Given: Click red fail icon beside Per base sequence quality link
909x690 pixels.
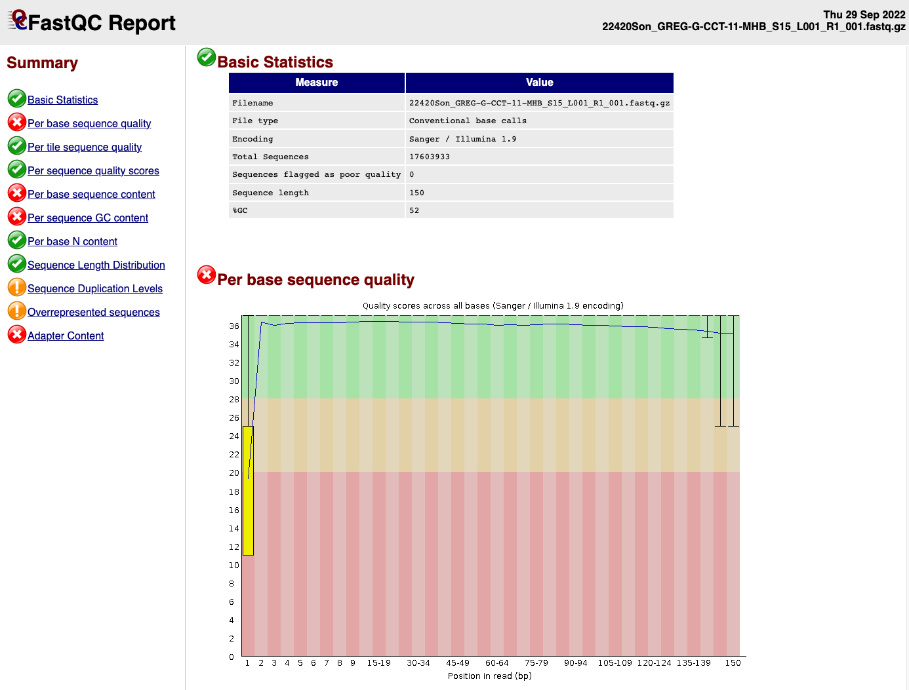Looking at the screenshot, I should 17,123.
